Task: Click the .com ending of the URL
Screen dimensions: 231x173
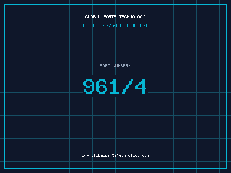Action: pyautogui.click(x=144, y=155)
